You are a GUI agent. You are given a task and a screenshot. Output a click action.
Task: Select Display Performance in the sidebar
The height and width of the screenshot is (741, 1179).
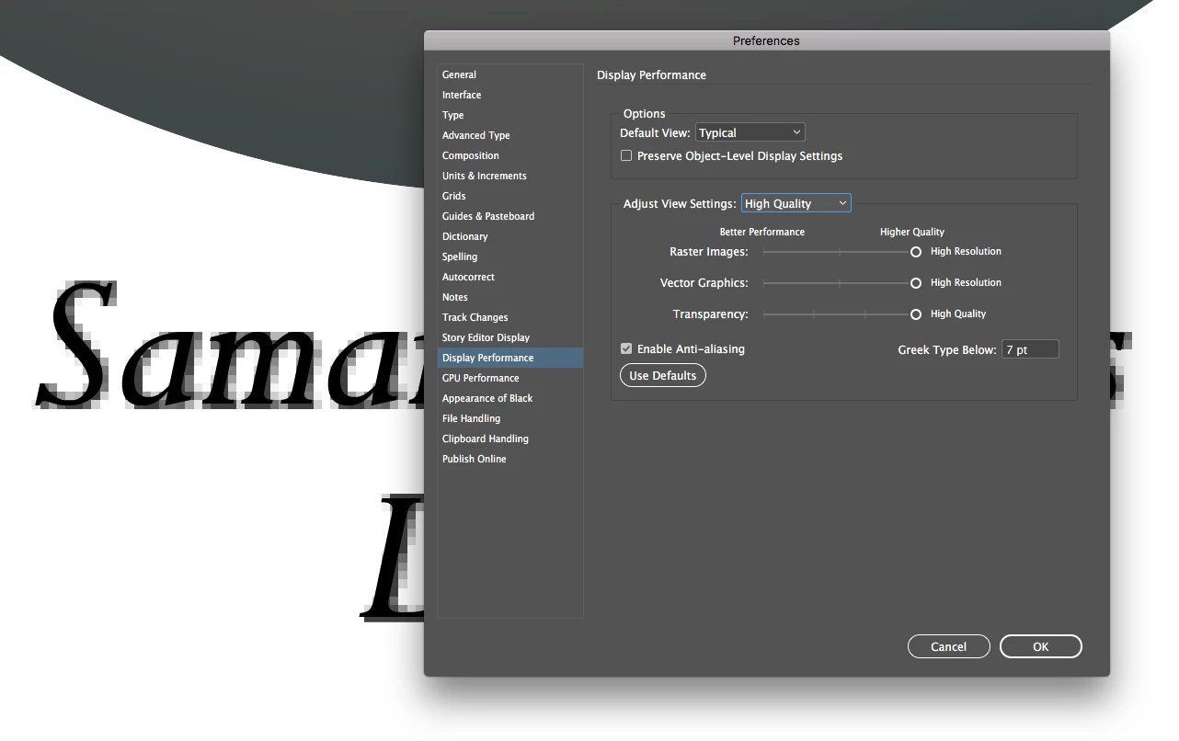510,358
